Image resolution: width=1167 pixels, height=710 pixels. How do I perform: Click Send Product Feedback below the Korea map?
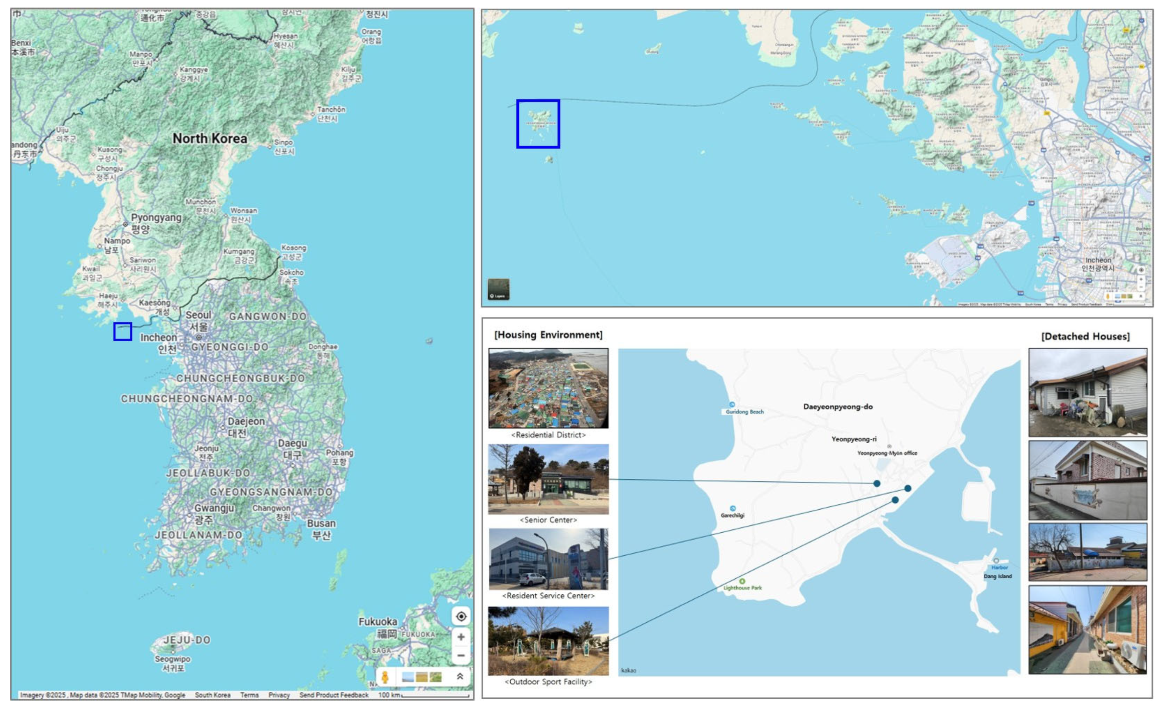point(333,695)
